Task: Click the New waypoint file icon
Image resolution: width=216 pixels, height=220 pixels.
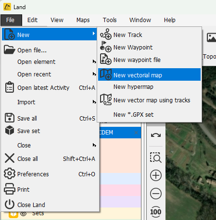Action: (x=106, y=59)
